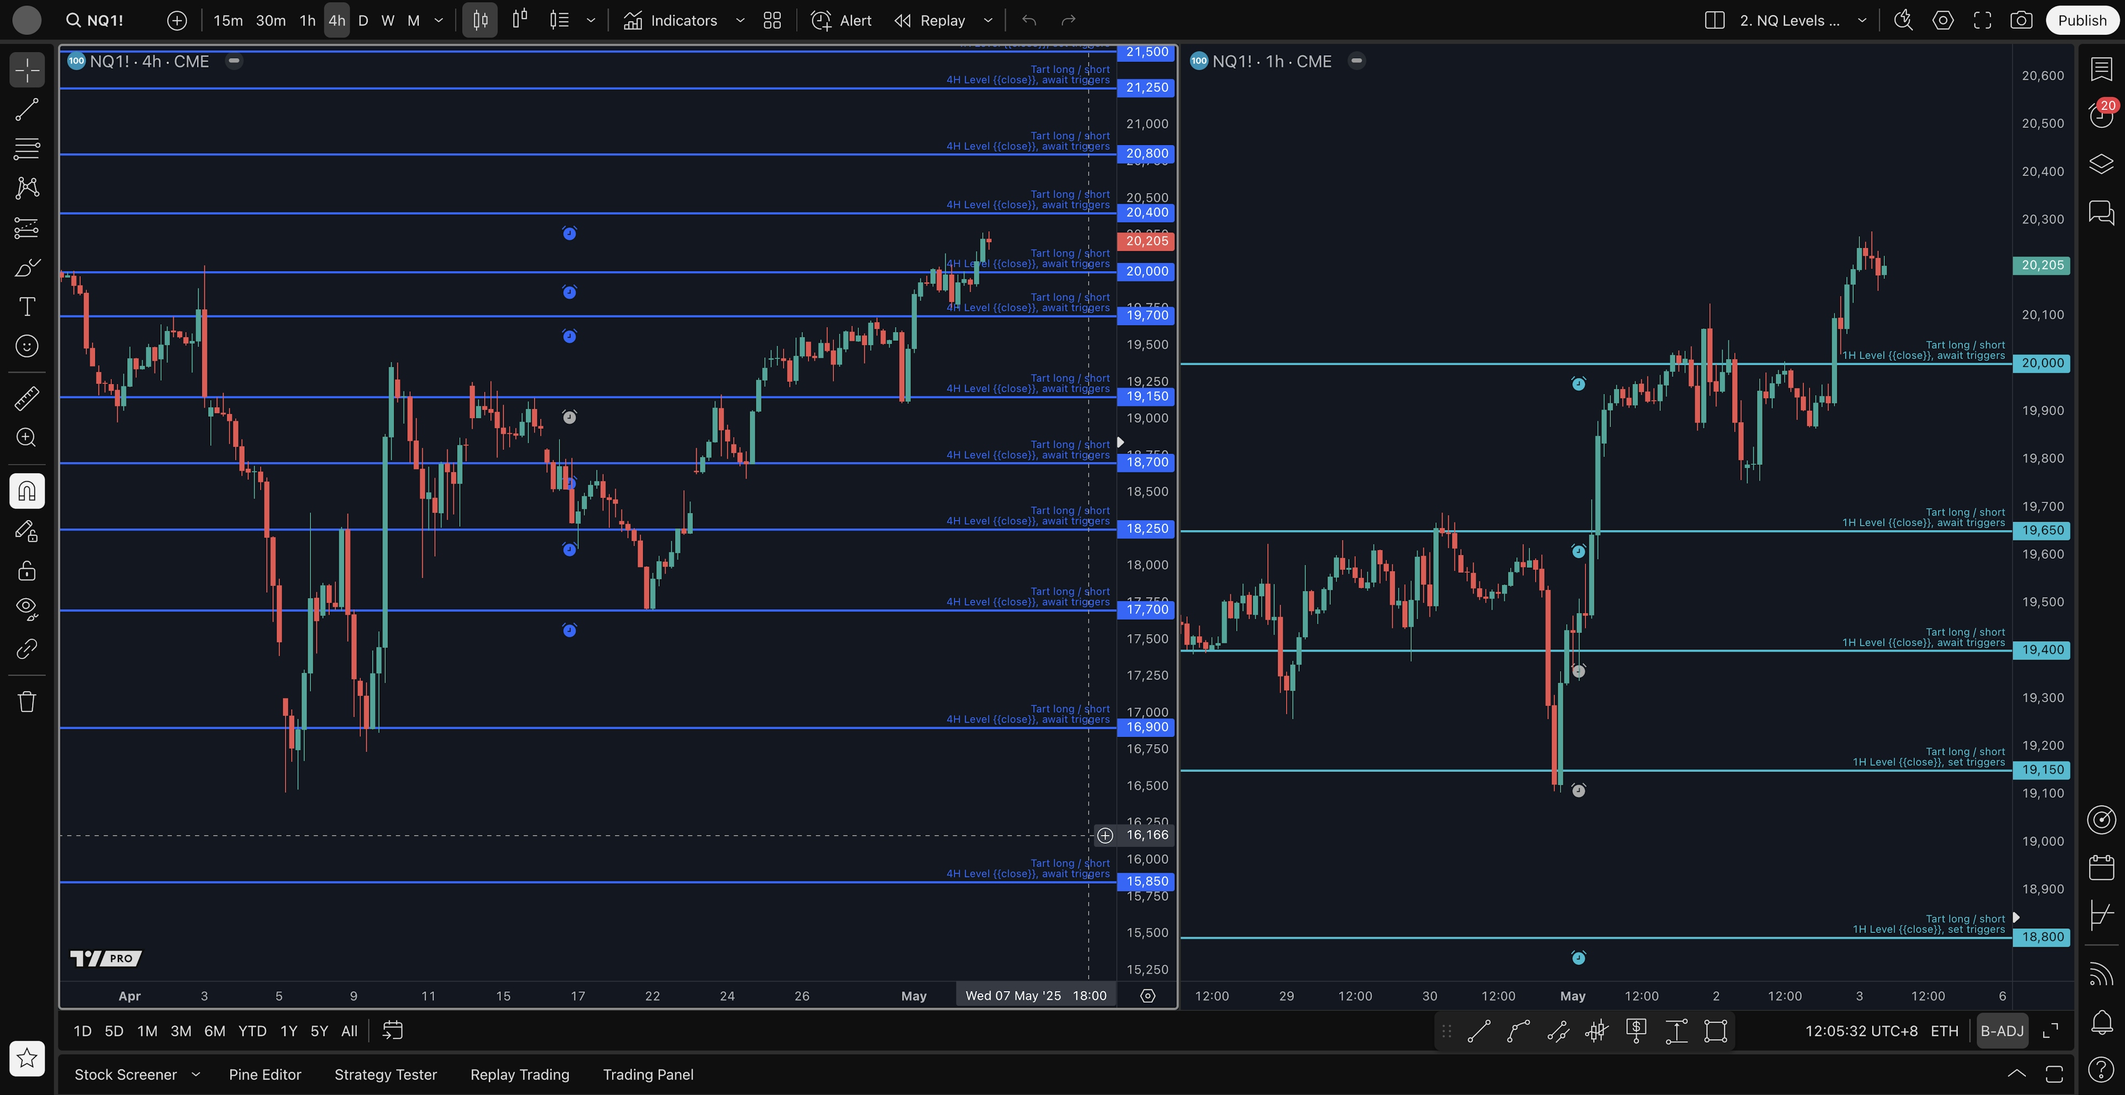Screen dimensions: 2125x1095
Task: Take a chart snapshot with camera icon
Action: (x=2021, y=20)
